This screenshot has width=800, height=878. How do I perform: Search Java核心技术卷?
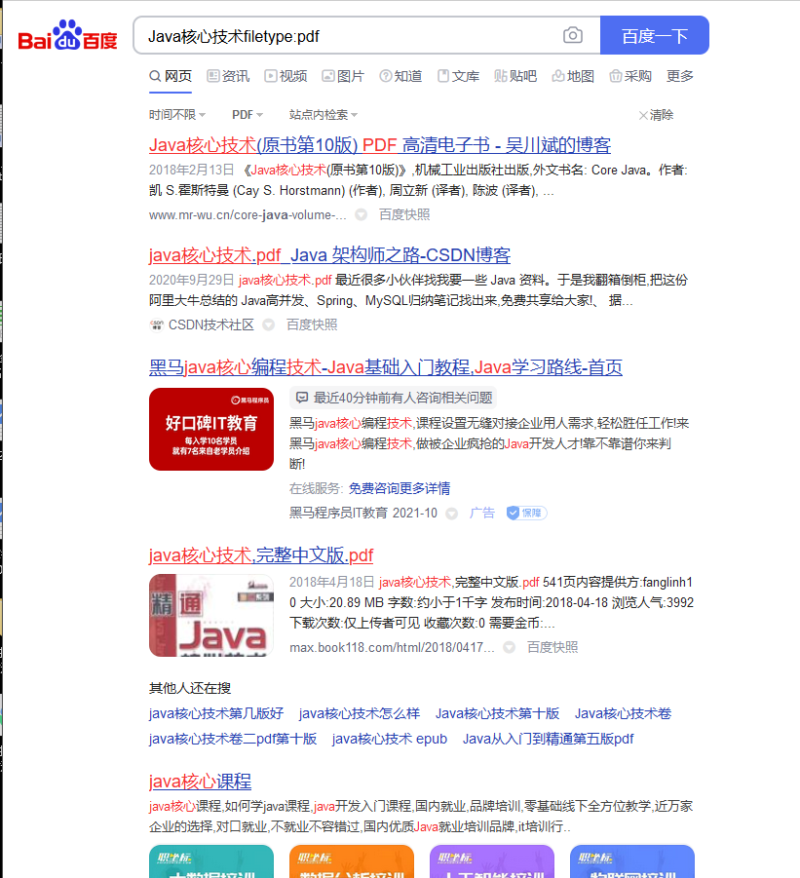point(623,713)
